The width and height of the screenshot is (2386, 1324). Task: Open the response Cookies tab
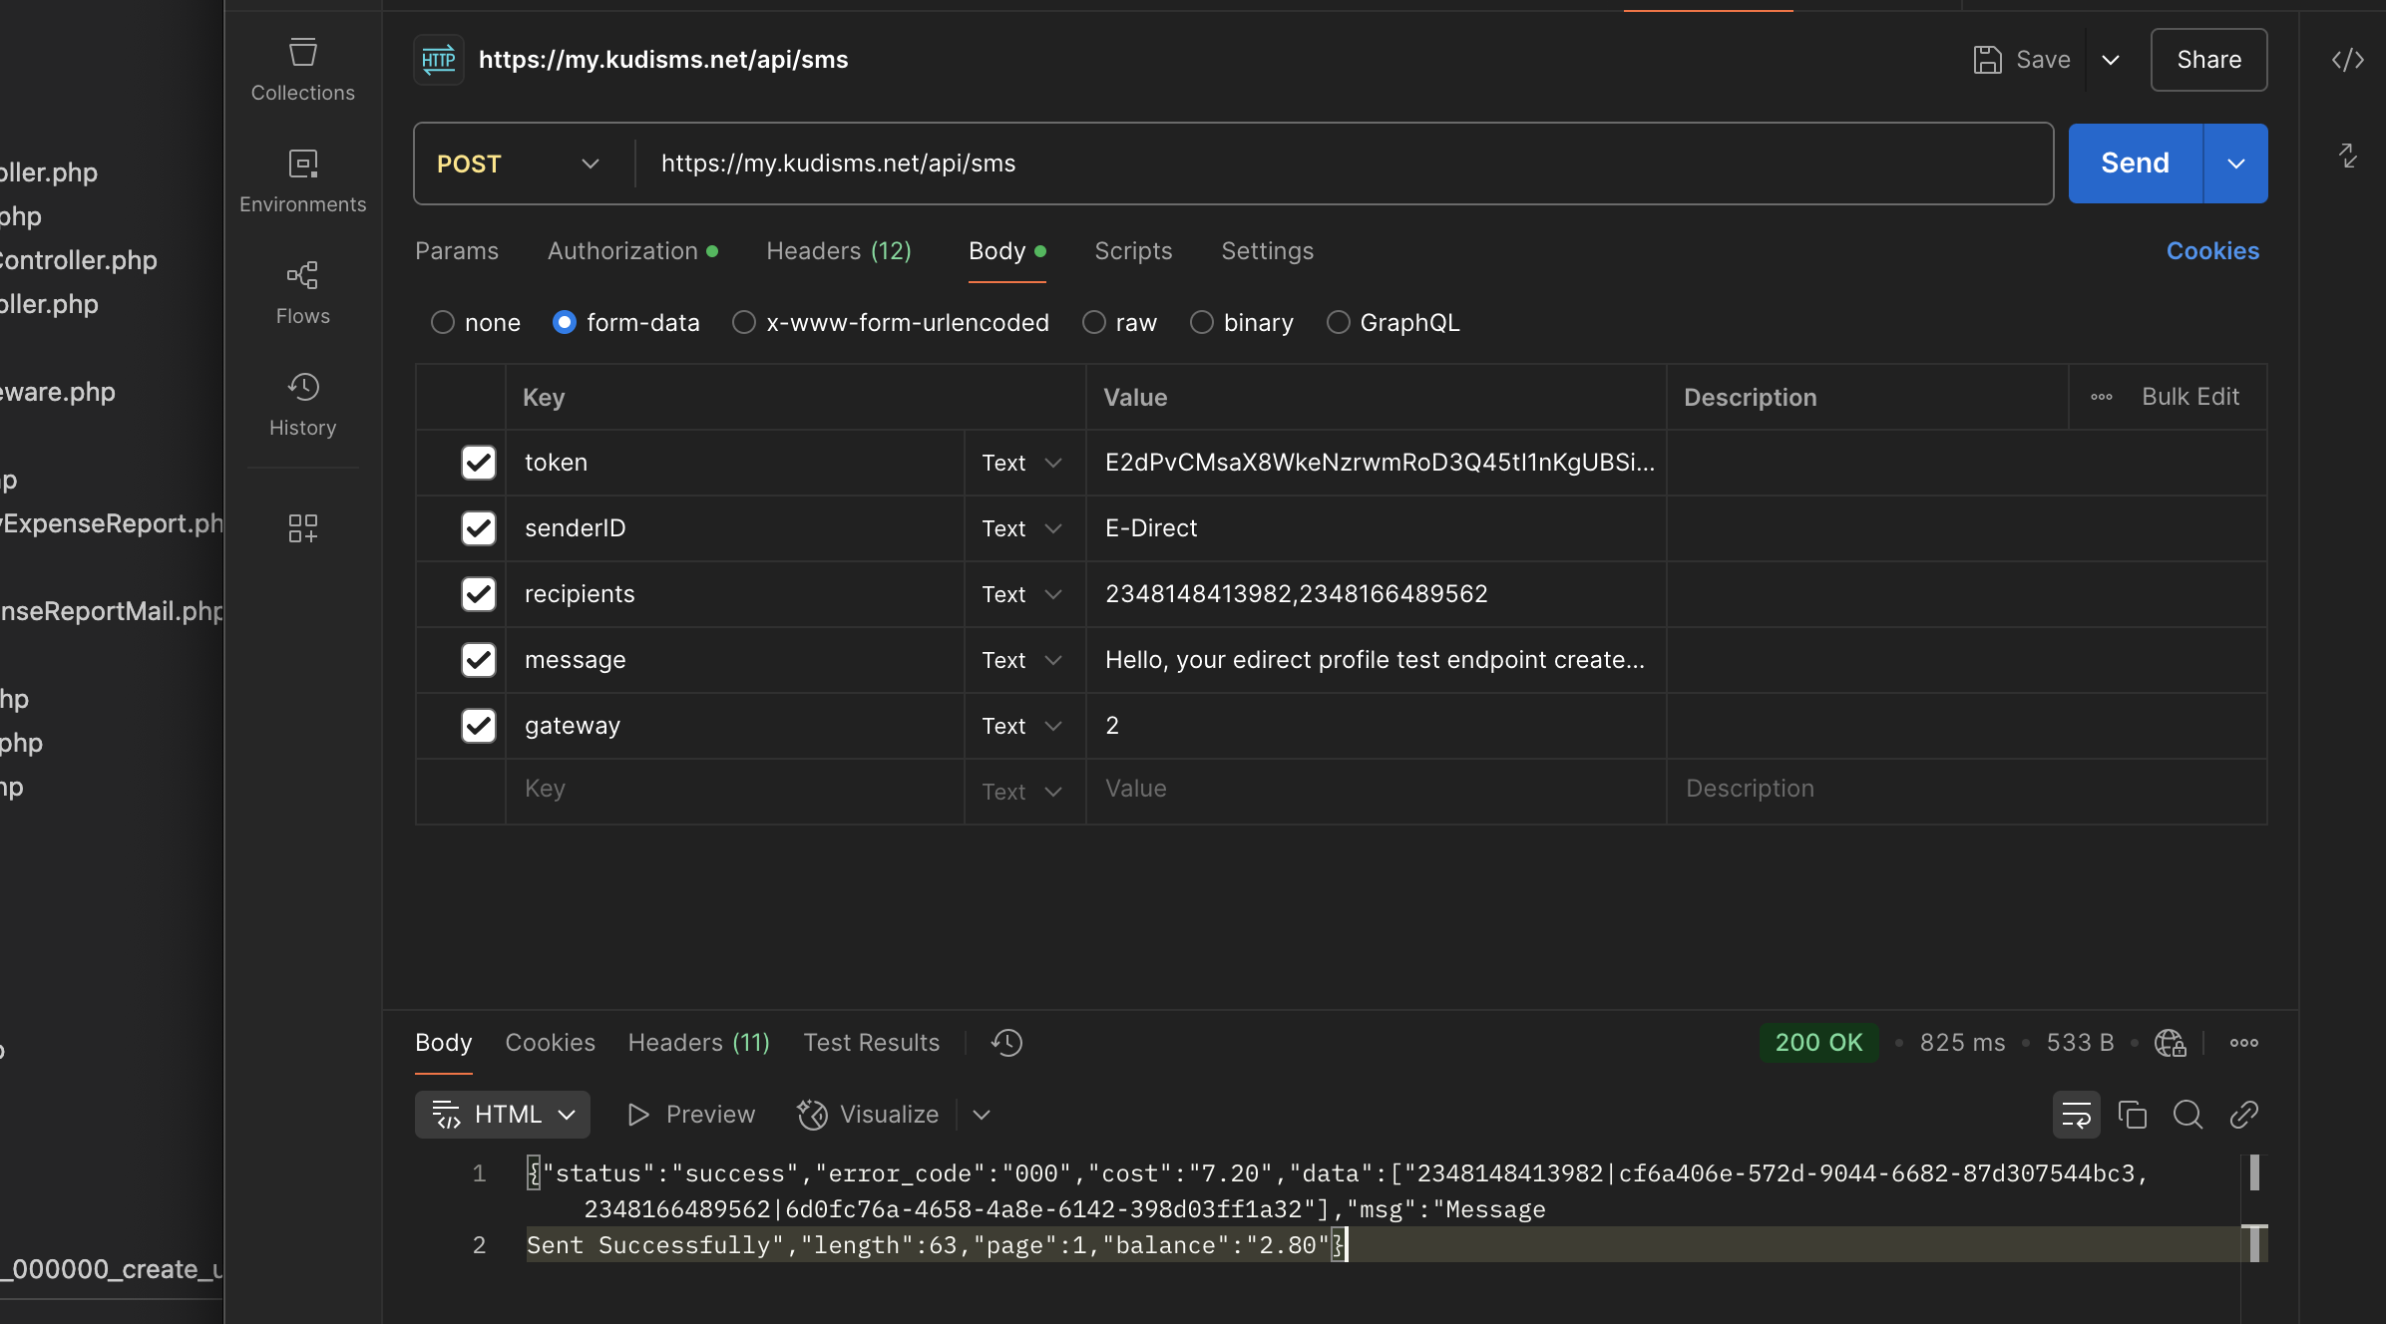[x=550, y=1043]
